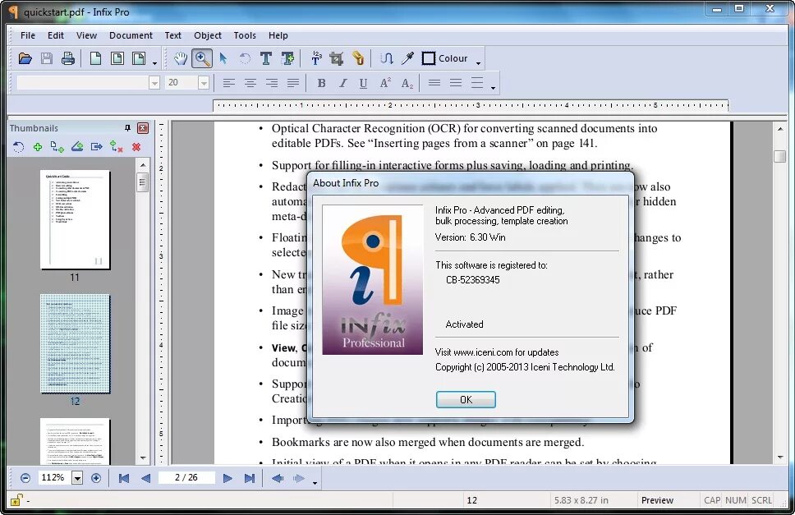Click the Colour swatch button
This screenshot has width=795, height=515.
point(445,59)
